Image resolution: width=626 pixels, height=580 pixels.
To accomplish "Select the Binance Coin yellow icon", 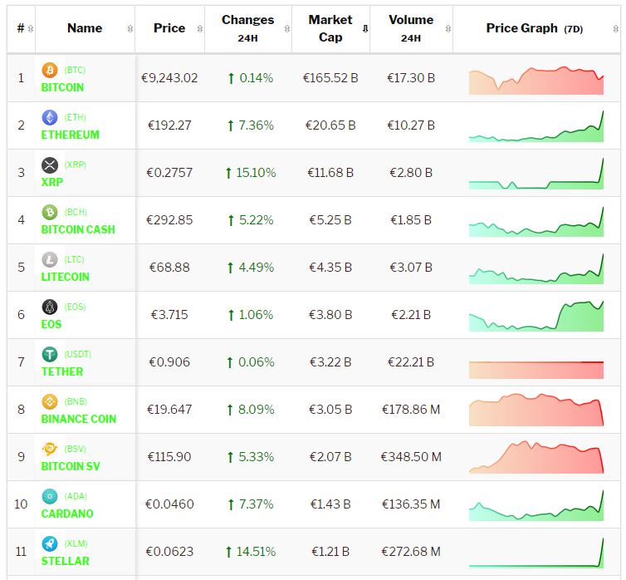I will [50, 401].
